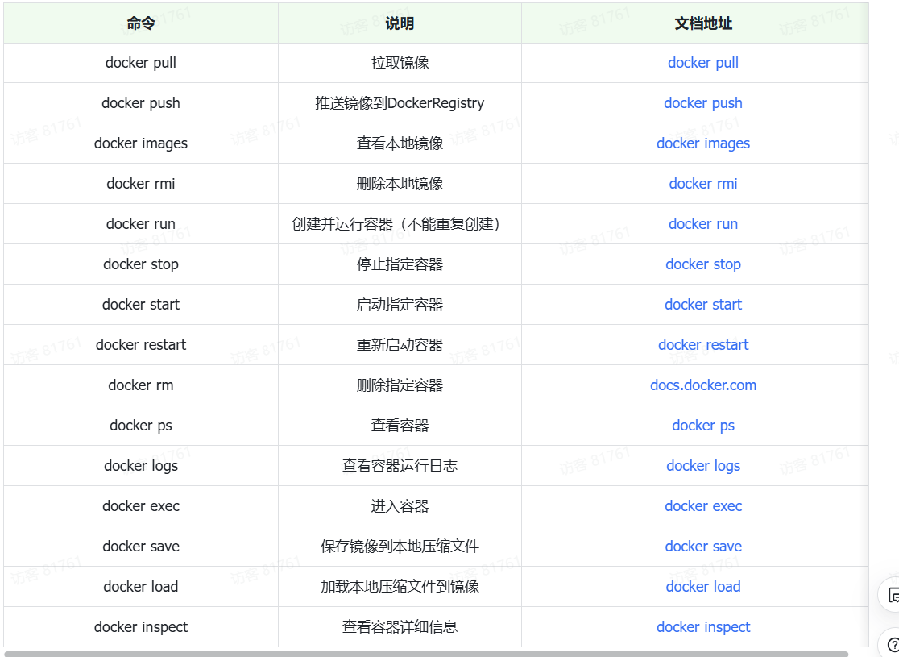The width and height of the screenshot is (899, 657).
Task: Select the docker images command cell
Action: click(141, 143)
